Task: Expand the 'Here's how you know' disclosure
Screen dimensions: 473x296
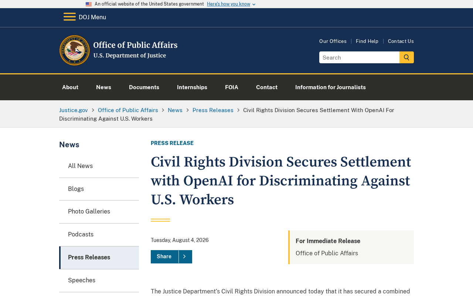Action: click(231, 4)
